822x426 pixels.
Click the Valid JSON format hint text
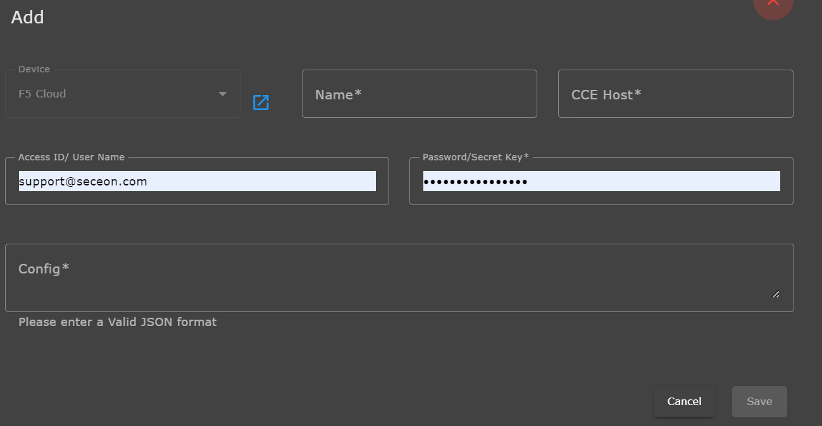[x=118, y=322]
